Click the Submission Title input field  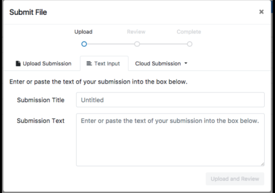[x=170, y=100]
